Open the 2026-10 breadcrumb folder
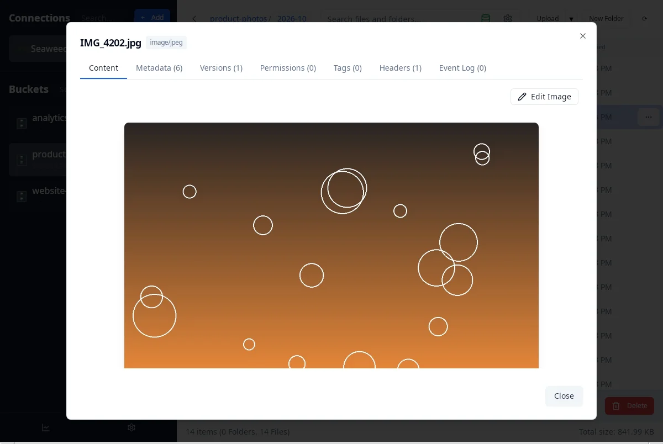 click(292, 19)
